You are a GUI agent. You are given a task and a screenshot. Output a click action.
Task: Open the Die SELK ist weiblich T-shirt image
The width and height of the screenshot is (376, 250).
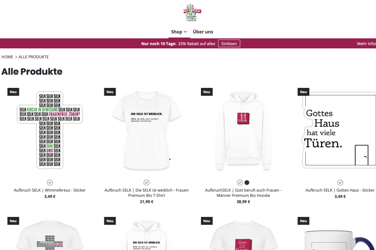pyautogui.click(x=146, y=130)
